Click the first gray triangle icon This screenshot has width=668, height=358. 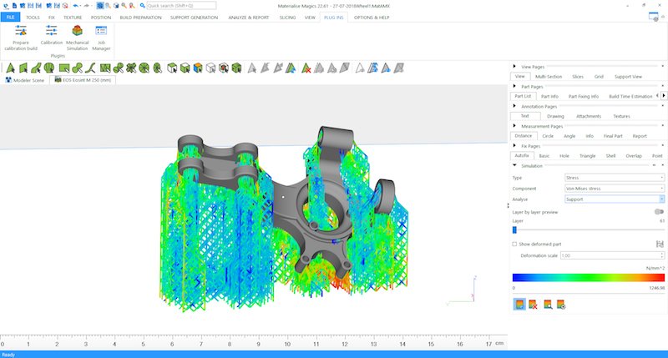pos(252,68)
